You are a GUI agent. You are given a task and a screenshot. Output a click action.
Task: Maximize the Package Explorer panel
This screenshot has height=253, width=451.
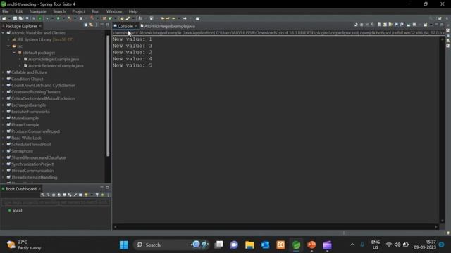pos(107,25)
